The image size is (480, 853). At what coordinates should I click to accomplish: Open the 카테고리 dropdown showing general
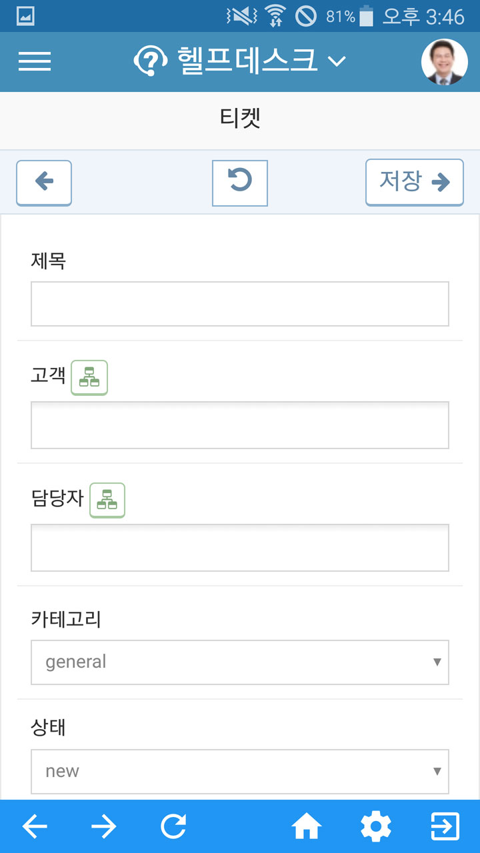click(240, 662)
